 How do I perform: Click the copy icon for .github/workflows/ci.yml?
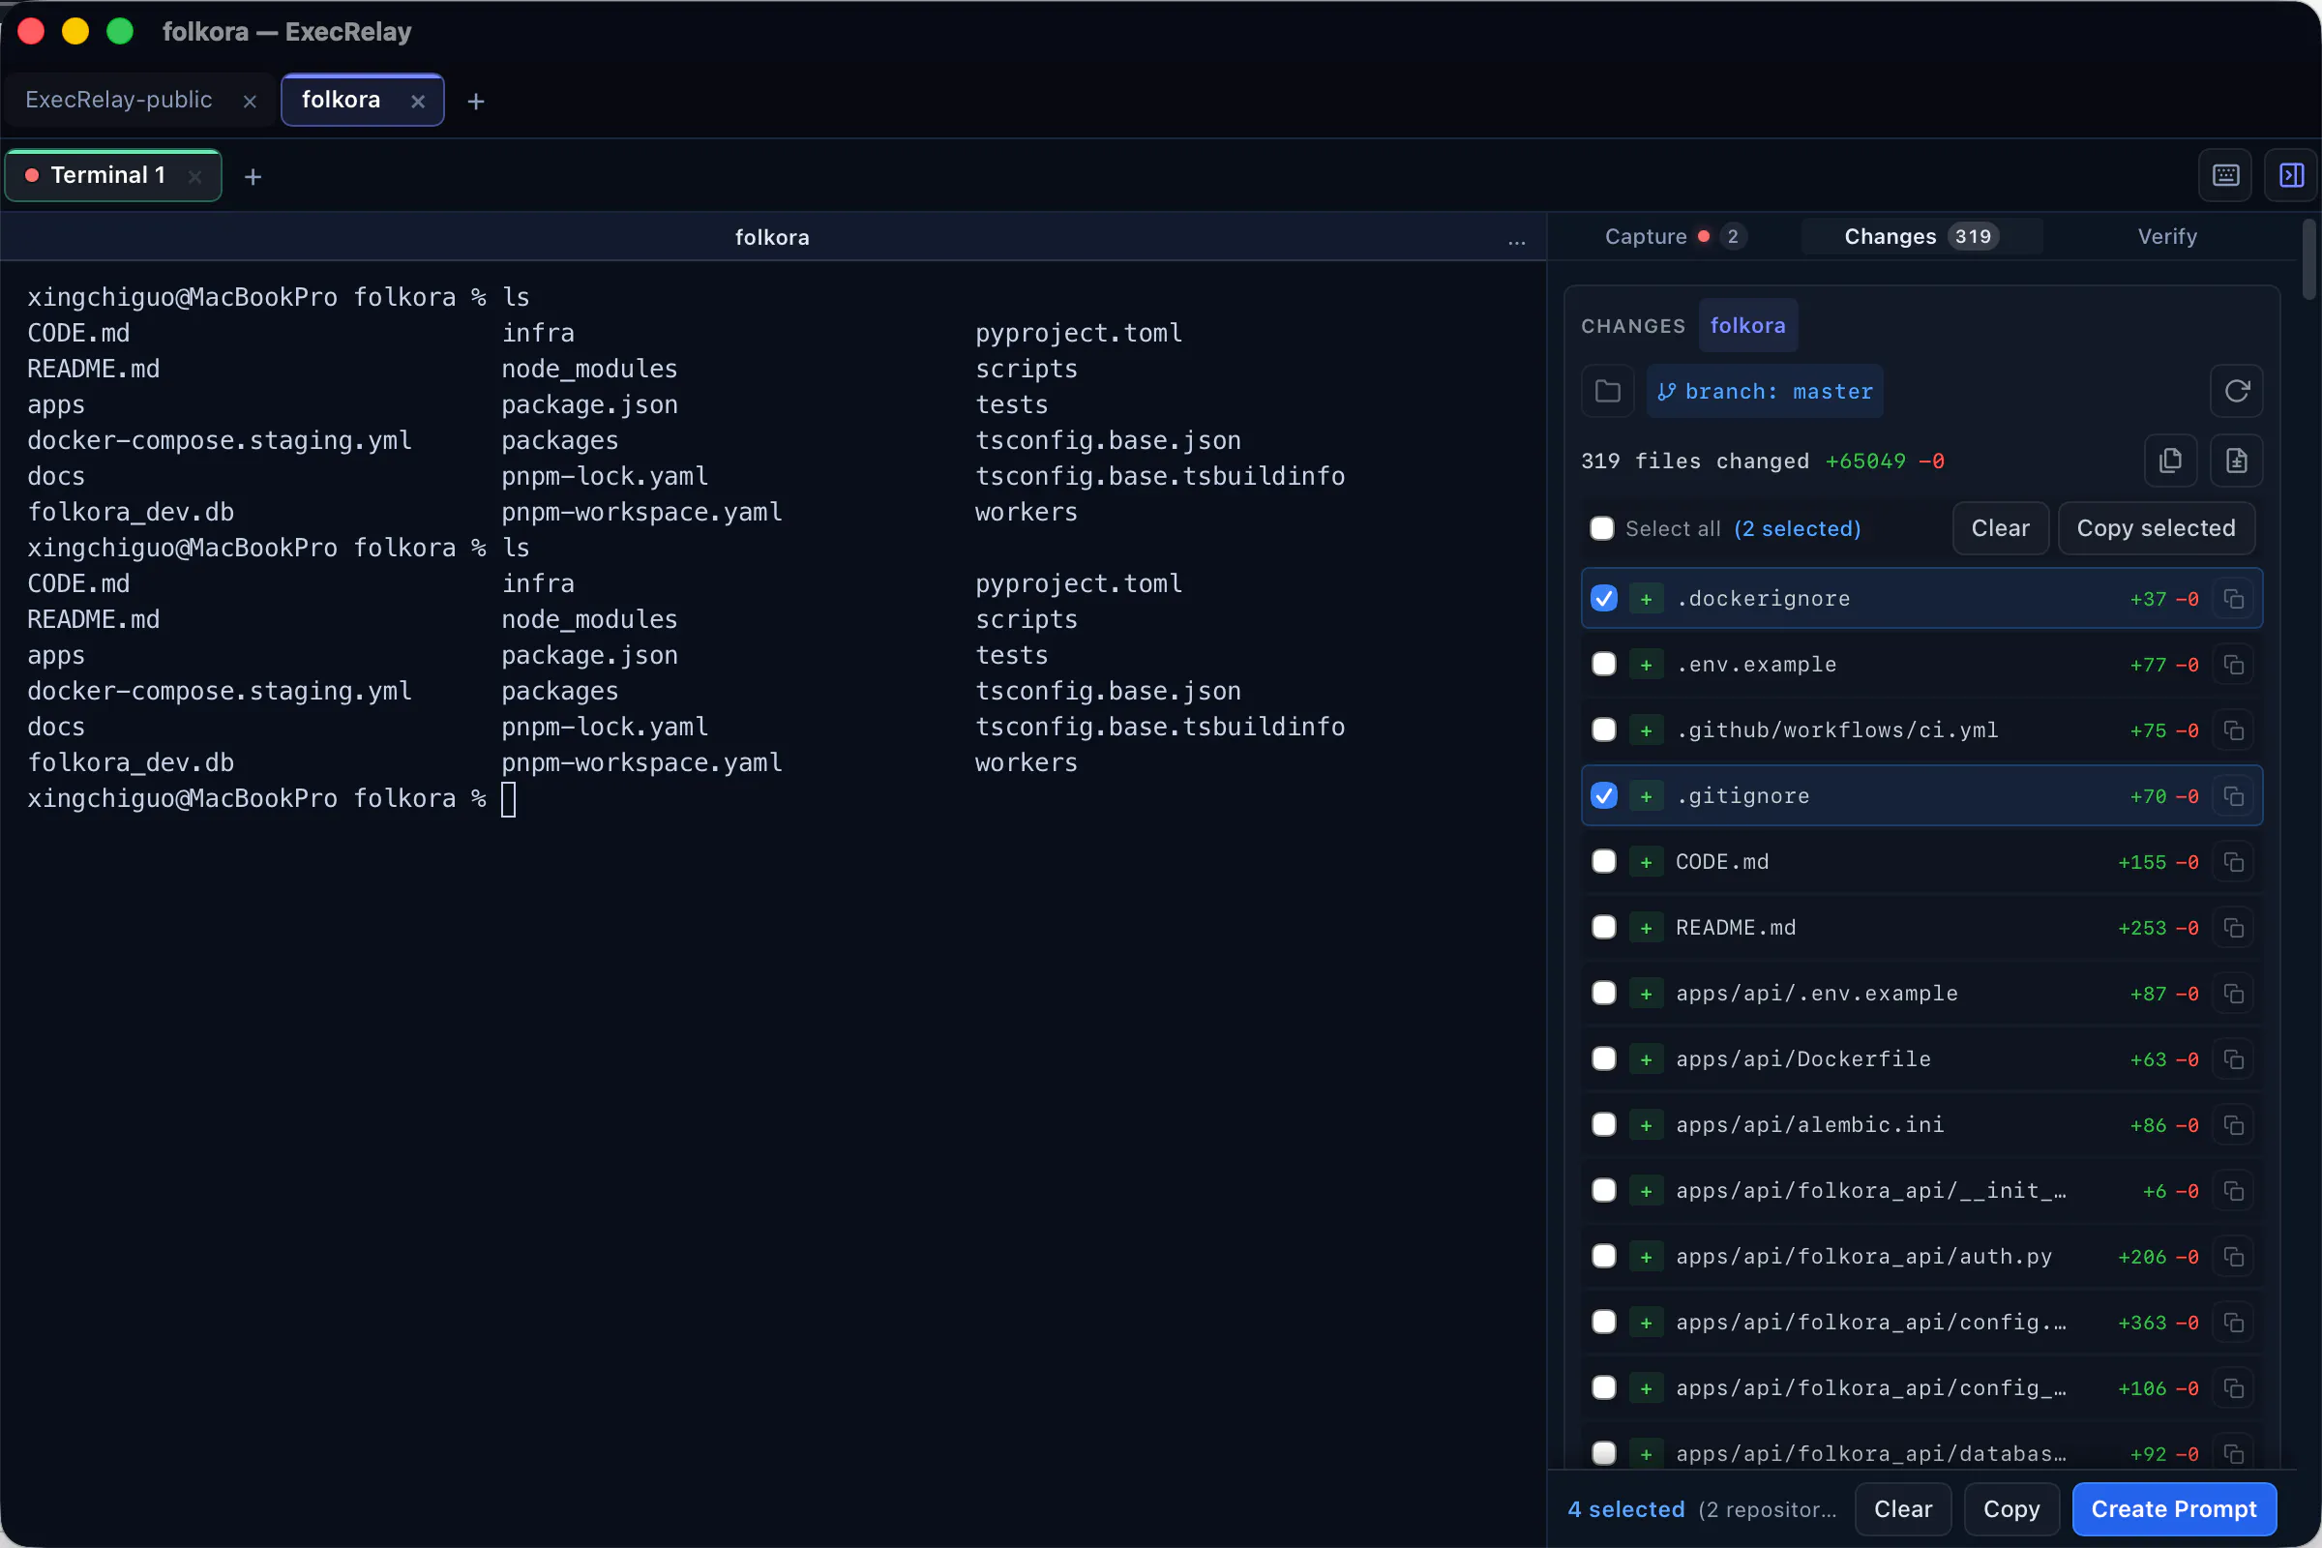2233,730
